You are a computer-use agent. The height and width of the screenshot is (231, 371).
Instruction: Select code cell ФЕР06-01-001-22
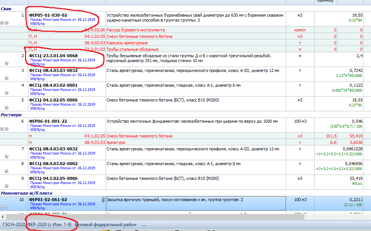tap(48, 121)
